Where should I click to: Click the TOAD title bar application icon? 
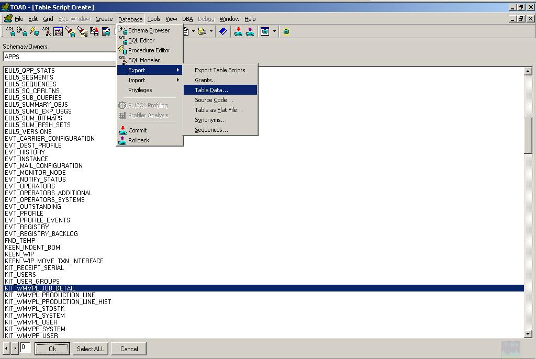tap(5, 7)
